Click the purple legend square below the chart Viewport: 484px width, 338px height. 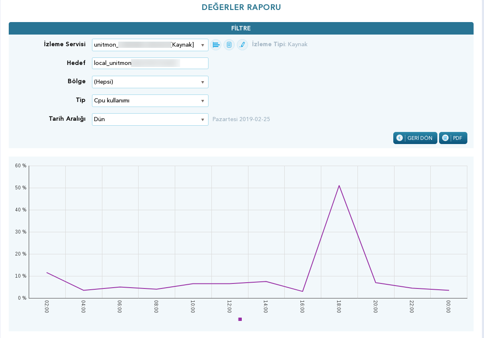pyautogui.click(x=240, y=319)
